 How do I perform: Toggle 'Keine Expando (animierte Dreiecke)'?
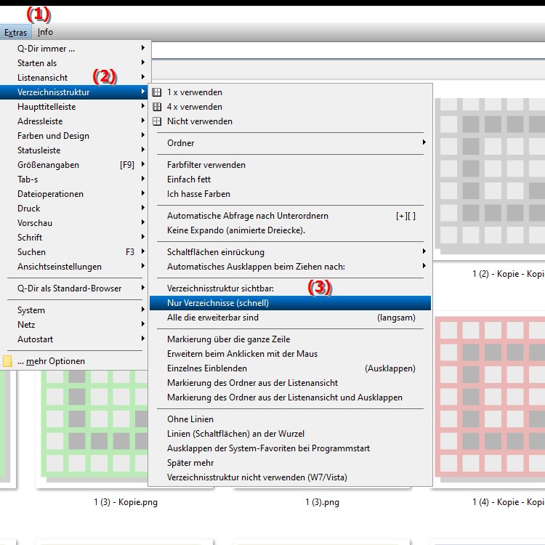coord(290,230)
